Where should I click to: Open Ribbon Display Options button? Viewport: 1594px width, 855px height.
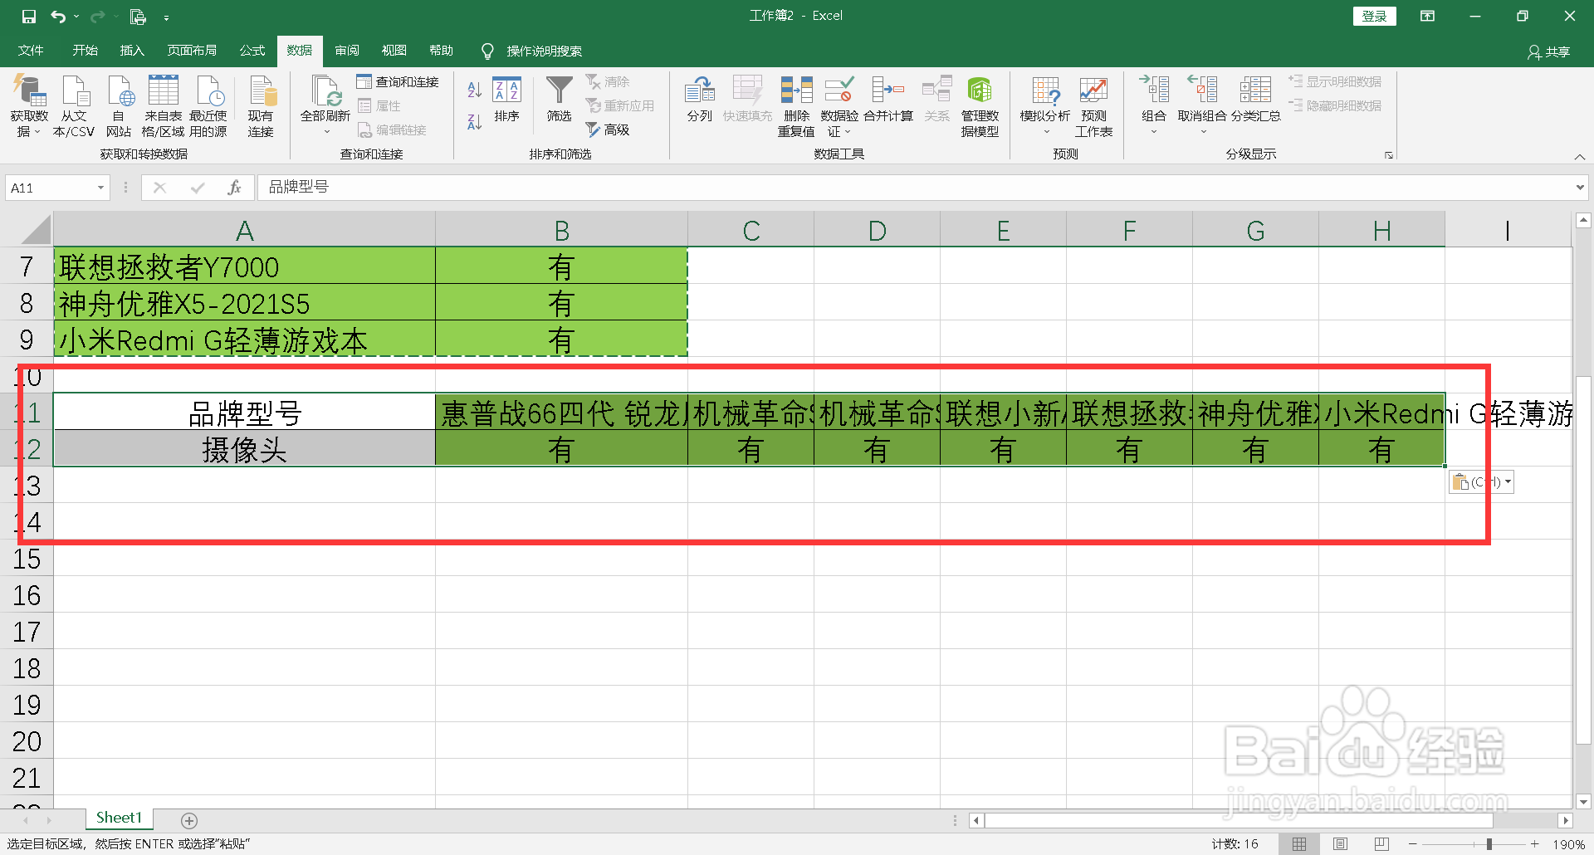coord(1427,16)
